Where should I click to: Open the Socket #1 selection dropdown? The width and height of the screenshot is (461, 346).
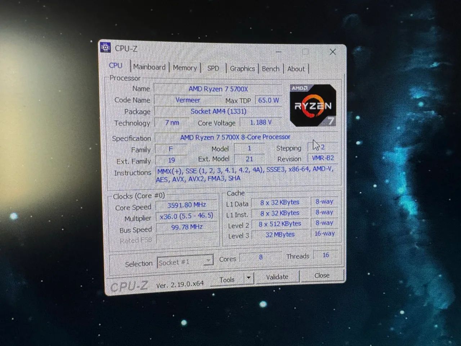point(185,262)
